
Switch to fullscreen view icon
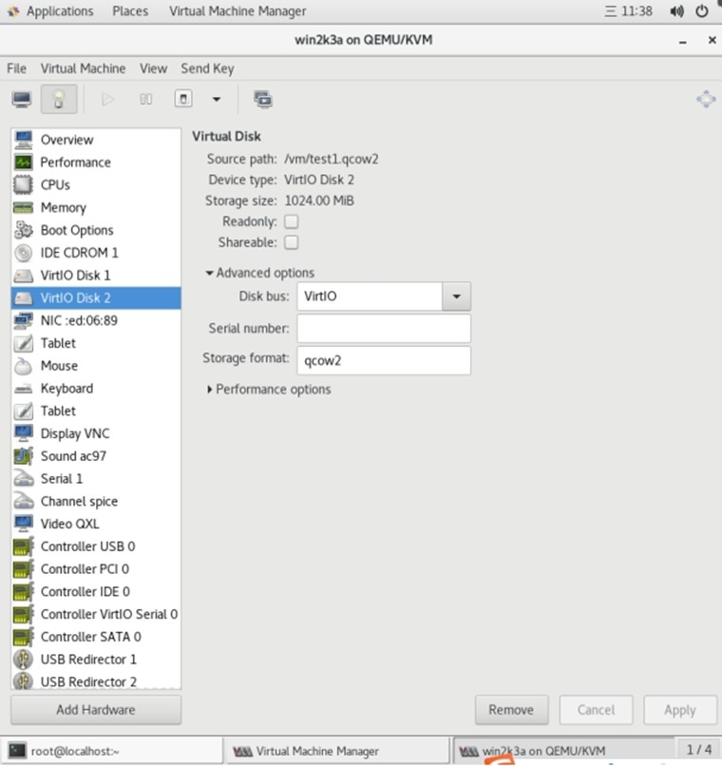pos(706,99)
